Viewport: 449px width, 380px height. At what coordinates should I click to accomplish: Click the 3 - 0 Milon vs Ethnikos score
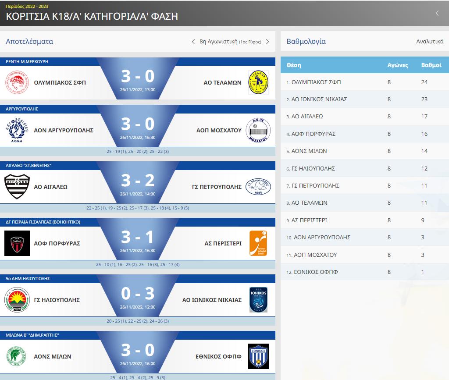[138, 350]
